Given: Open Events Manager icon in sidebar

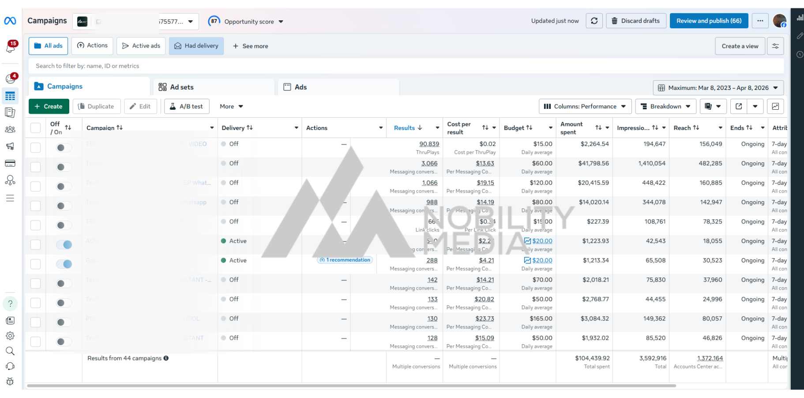Looking at the screenshot, I should point(10,180).
